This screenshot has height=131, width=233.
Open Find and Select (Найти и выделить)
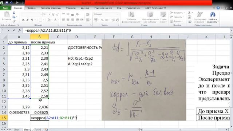pyautogui.click(x=213, y=17)
